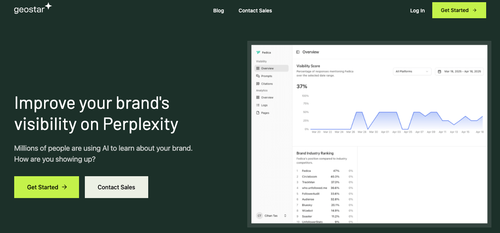The image size is (500, 233).
Task: Select Audiense row in ranking list
Action: pyautogui.click(x=324, y=200)
